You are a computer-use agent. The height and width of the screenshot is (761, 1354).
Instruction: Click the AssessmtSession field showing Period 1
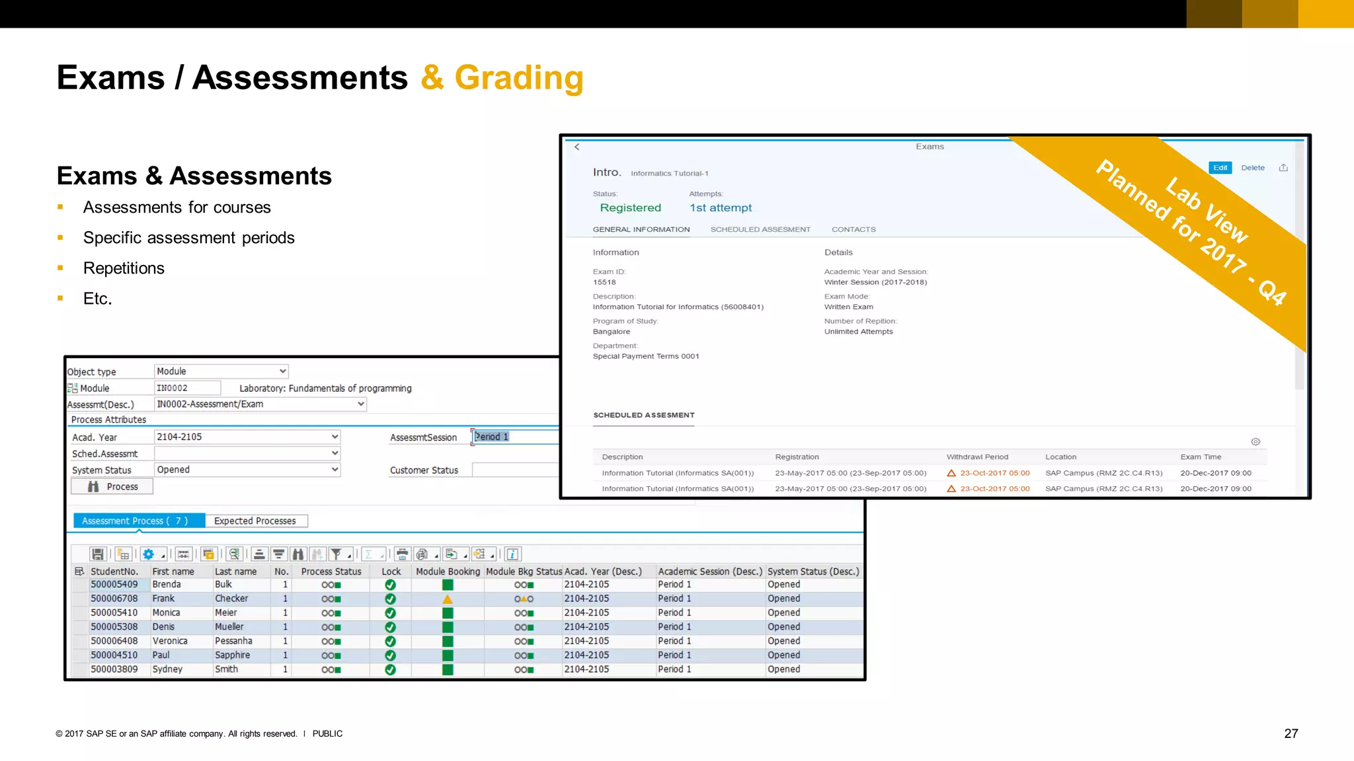tap(516, 437)
